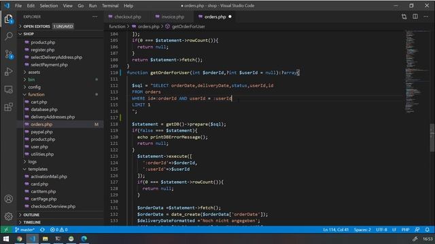Split the editor to the right
Image resolution: width=435 pixels, height=244 pixels.
click(x=415, y=16)
